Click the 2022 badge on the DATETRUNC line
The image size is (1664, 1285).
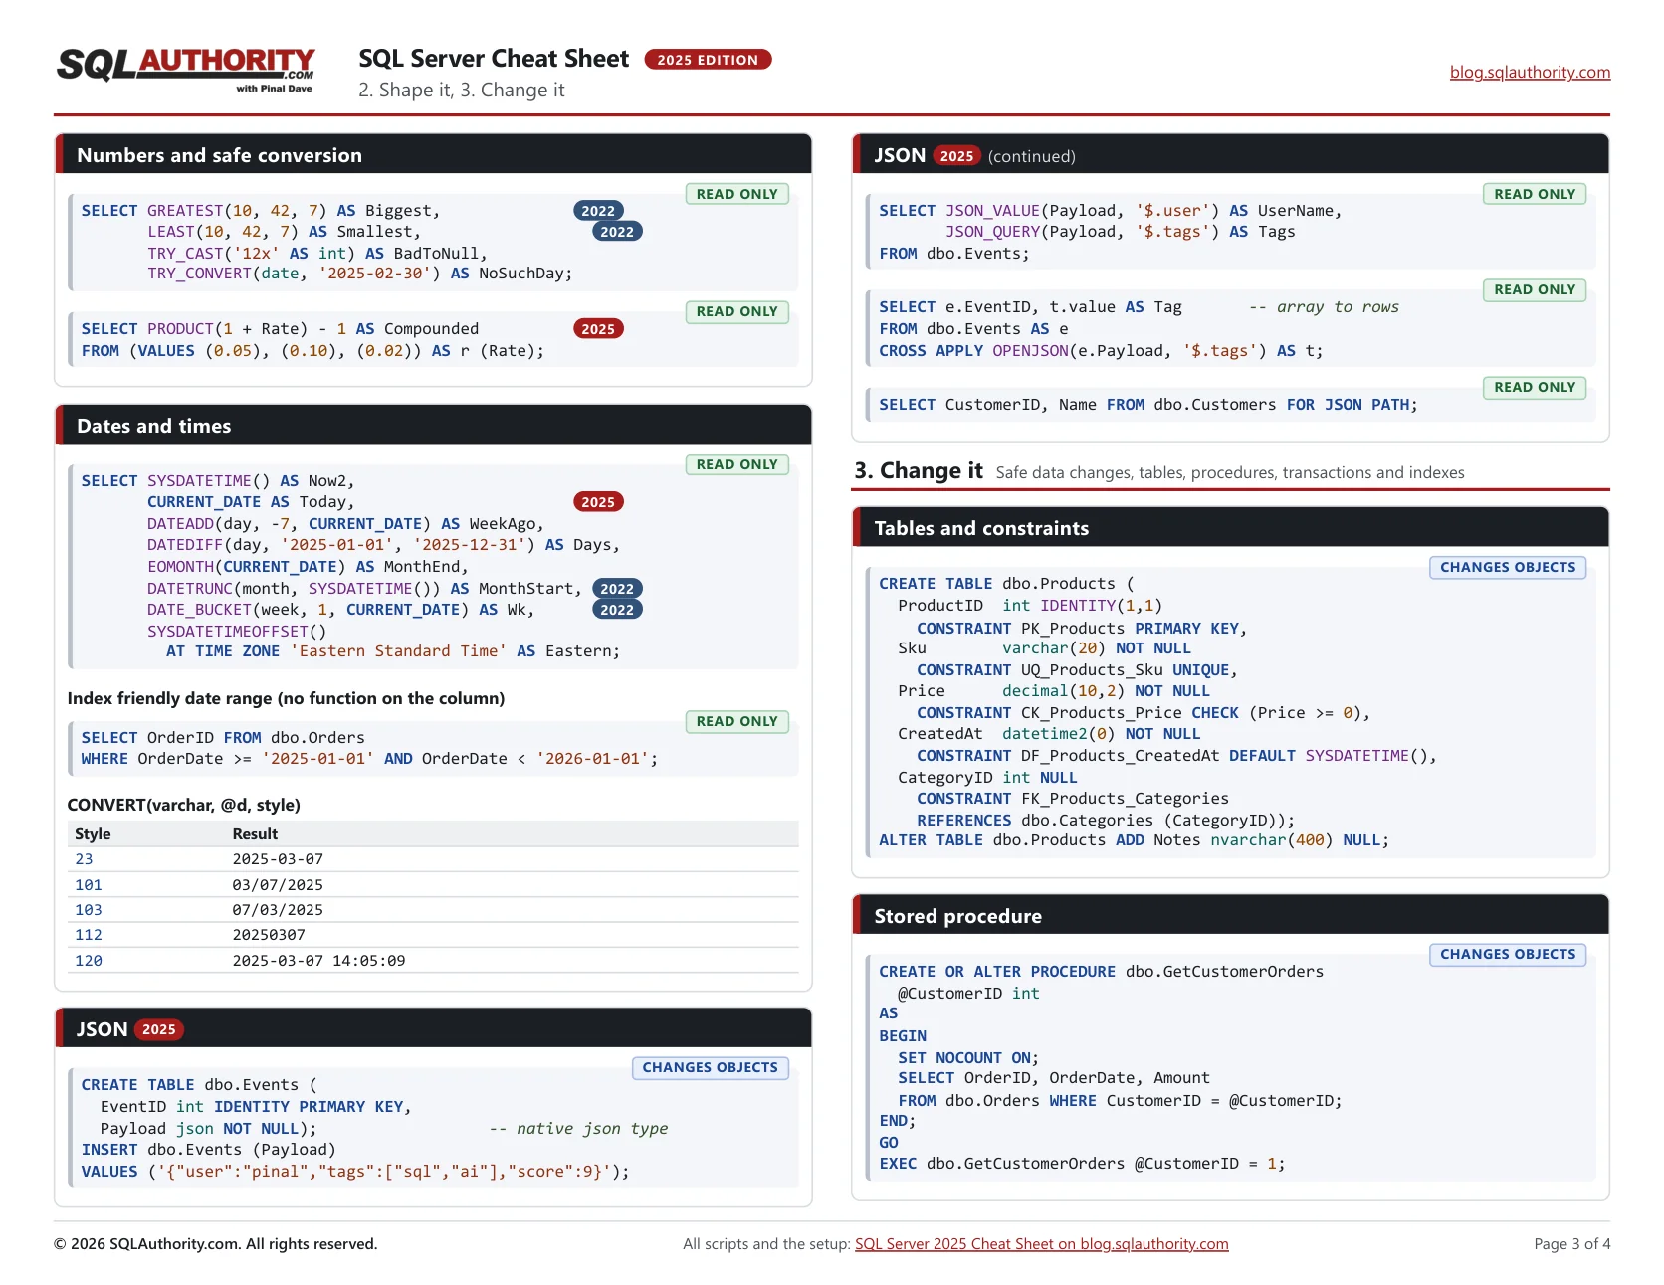point(617,589)
